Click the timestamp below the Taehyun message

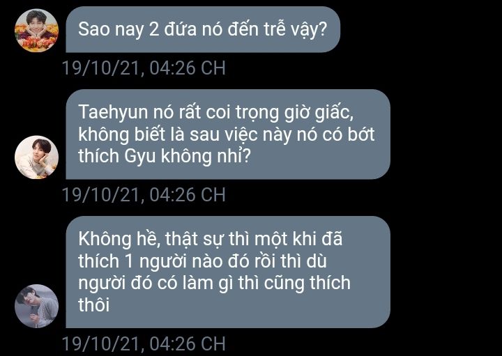click(144, 195)
